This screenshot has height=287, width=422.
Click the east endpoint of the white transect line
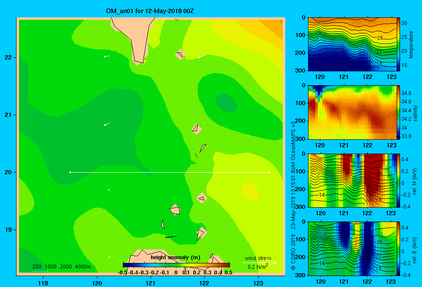pyautogui.click(x=269, y=172)
